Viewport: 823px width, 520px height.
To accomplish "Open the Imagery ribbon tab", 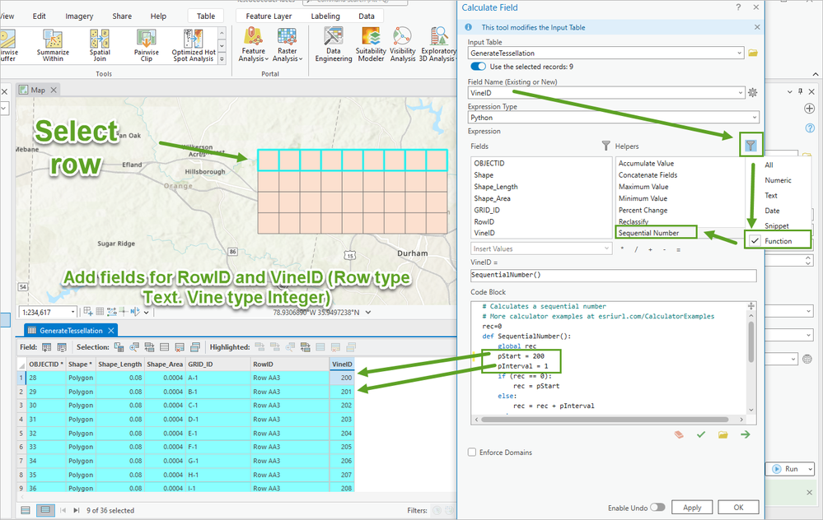I will pos(79,16).
